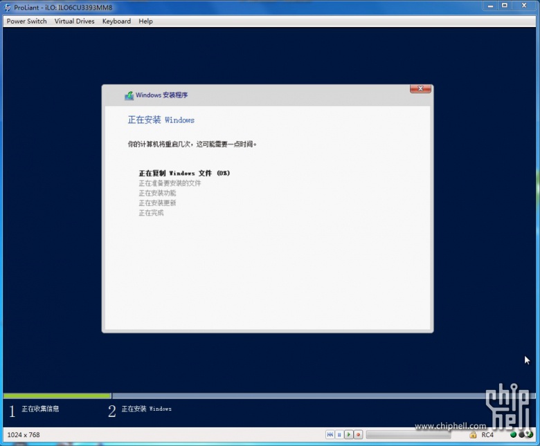Open the Virtual Drives menu
The height and width of the screenshot is (446, 540).
[x=74, y=21]
